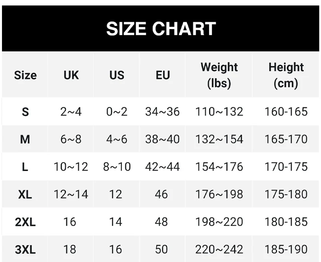Select the M size row label
Viewport: 321px width, 262px height.
coord(25,139)
